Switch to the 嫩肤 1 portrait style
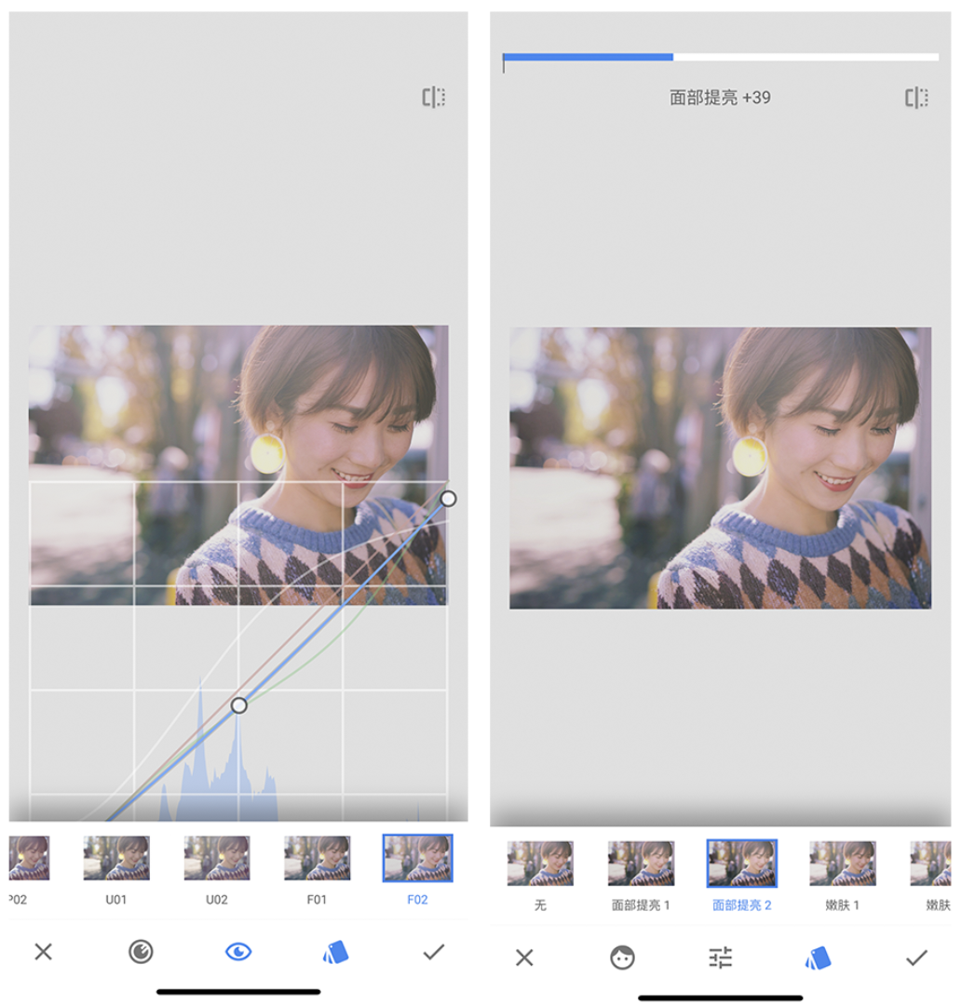 (842, 864)
